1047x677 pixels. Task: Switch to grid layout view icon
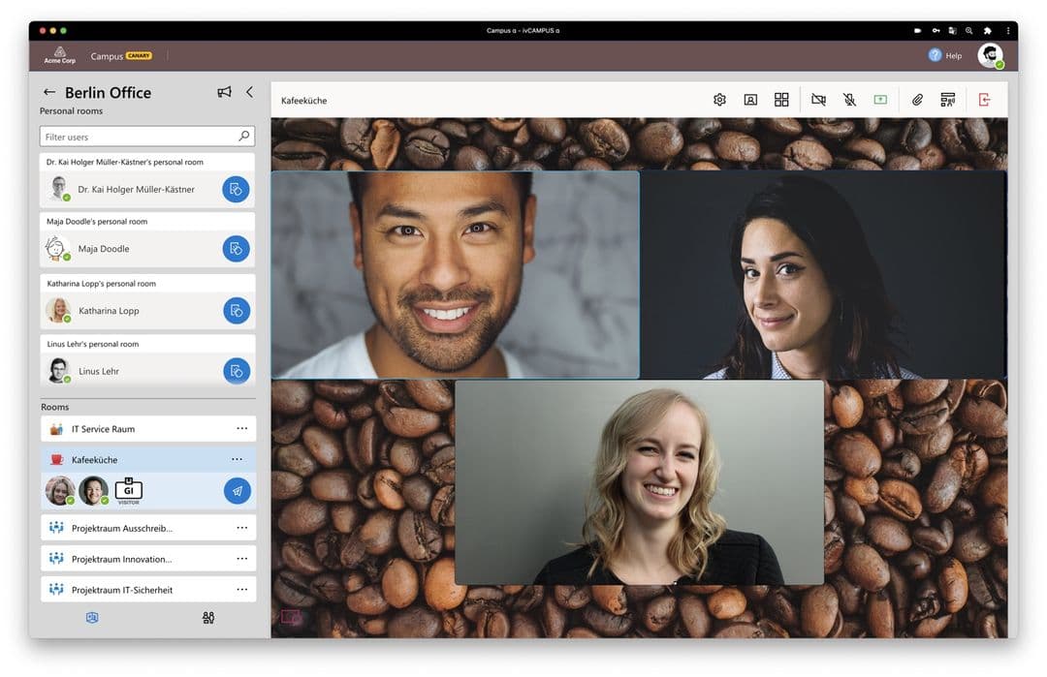click(x=781, y=100)
